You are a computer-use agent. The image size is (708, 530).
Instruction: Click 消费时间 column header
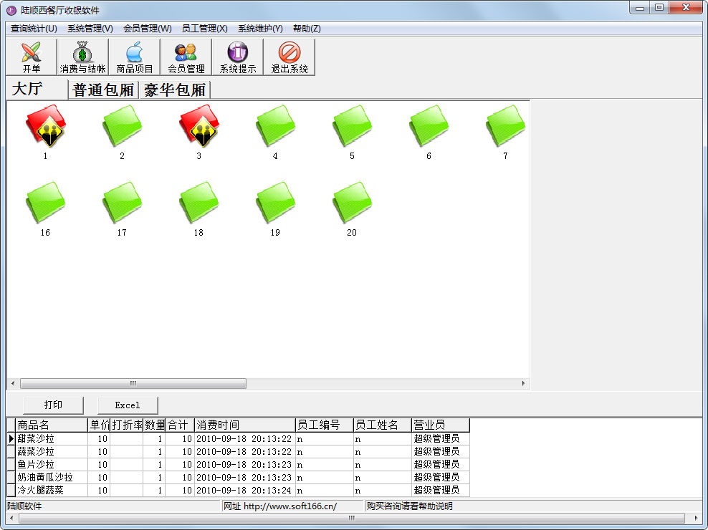coord(245,425)
